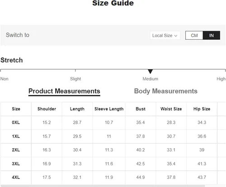Image resolution: width=226 pixels, height=187 pixels.
Task: Click hip value 43.7 for 4XL
Action: click(202, 177)
